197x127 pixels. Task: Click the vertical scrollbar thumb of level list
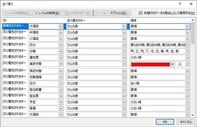(x=193, y=33)
